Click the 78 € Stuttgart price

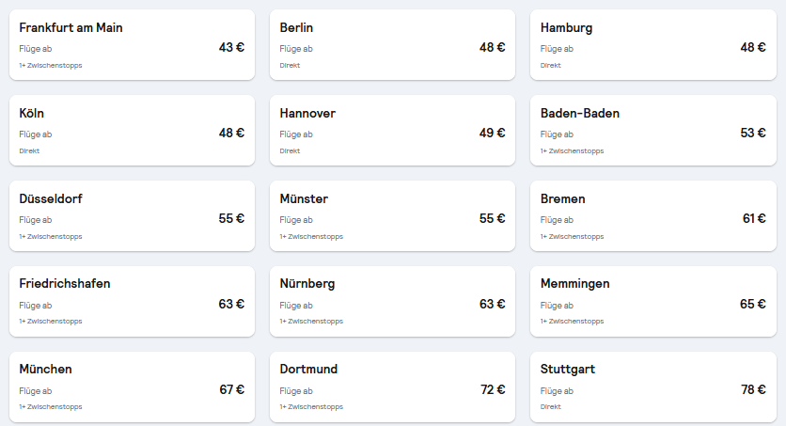pyautogui.click(x=753, y=389)
